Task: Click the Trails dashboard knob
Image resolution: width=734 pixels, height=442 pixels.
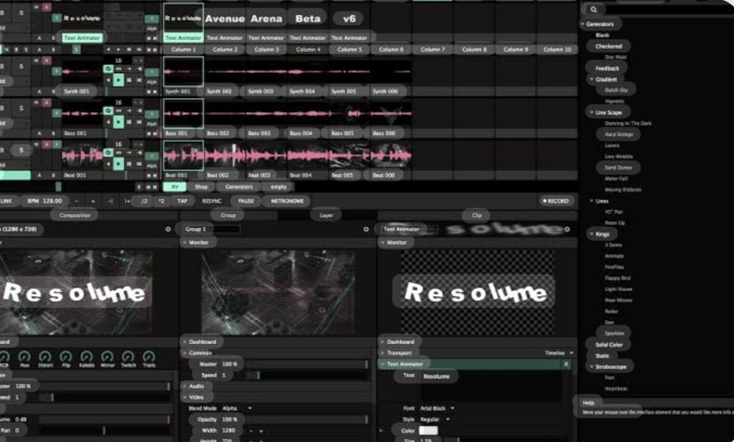Action: coord(149,358)
